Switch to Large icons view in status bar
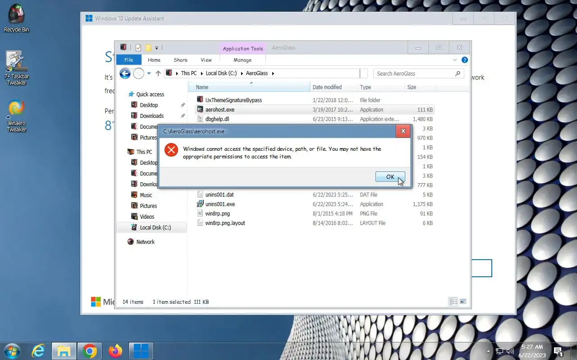Image resolution: width=577 pixels, height=360 pixels. pyautogui.click(x=463, y=301)
